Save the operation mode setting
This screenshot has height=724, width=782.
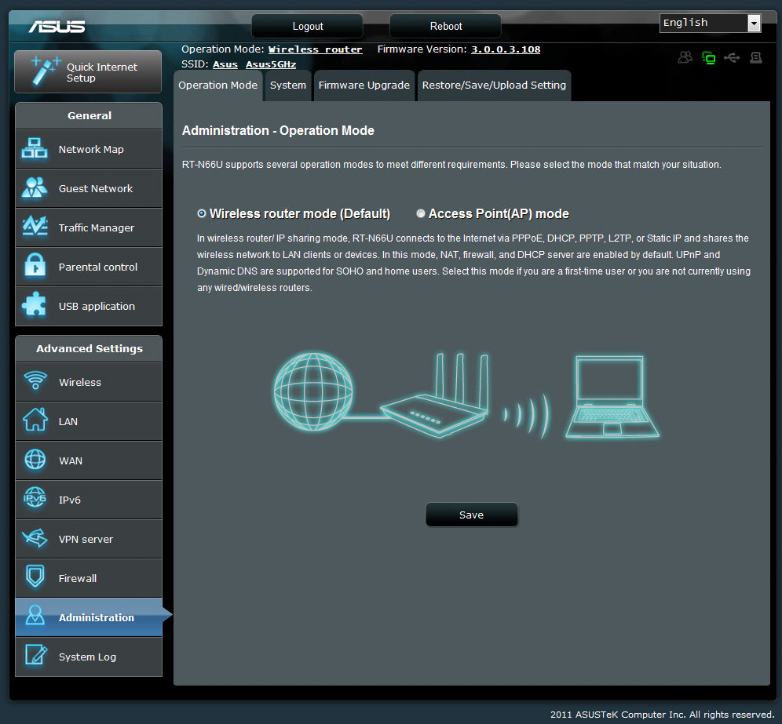point(471,515)
